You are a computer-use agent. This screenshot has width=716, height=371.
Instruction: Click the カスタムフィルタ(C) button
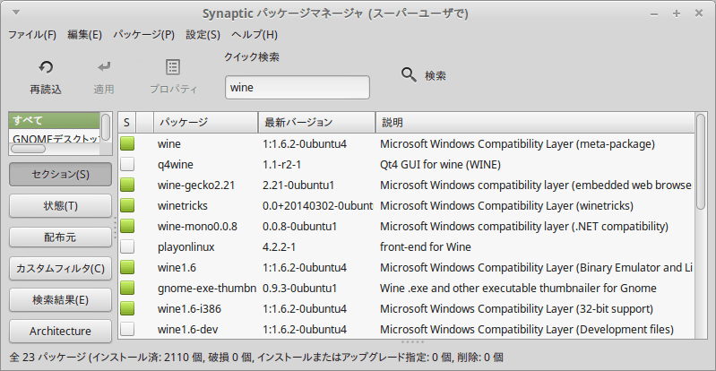[x=60, y=268]
